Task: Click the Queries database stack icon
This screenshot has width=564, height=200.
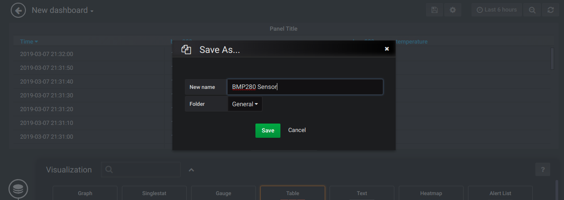Action: point(18,189)
